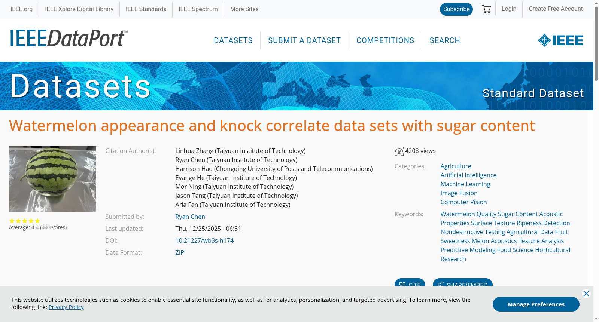Click the 'Standard Dataset' banner label
The height and width of the screenshot is (322, 599).
pos(533,93)
